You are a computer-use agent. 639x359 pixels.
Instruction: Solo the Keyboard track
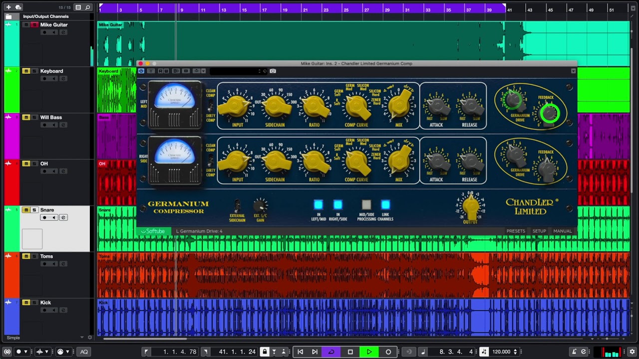point(34,71)
